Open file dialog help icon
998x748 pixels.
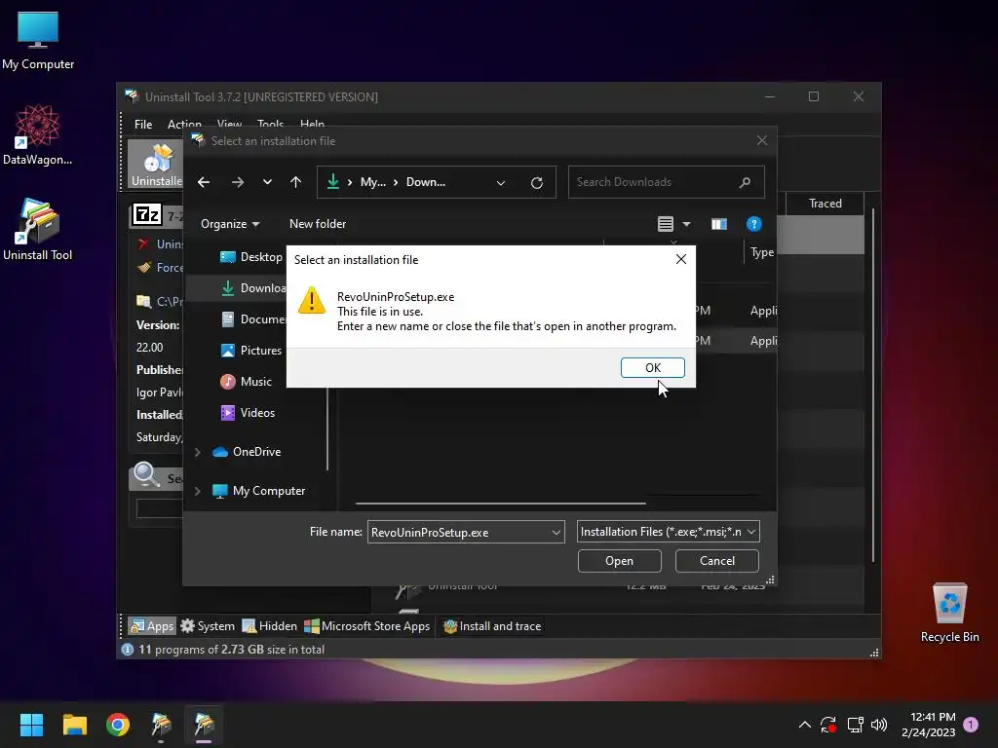coord(753,224)
